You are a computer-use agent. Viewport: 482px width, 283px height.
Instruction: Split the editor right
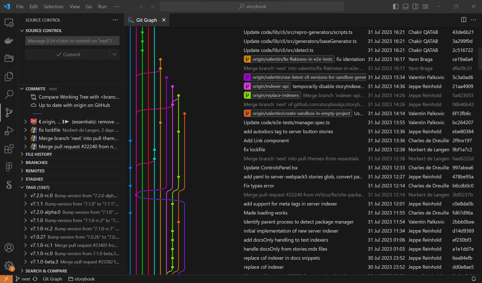(464, 20)
